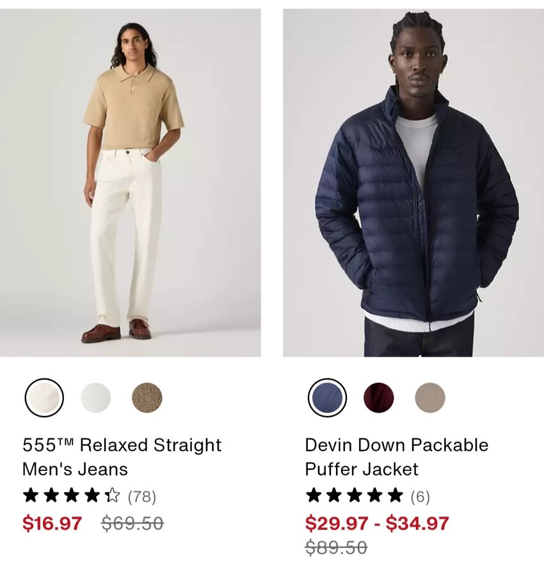544x576 pixels.
Task: Click the $16.97 sale price
Action: click(x=52, y=523)
